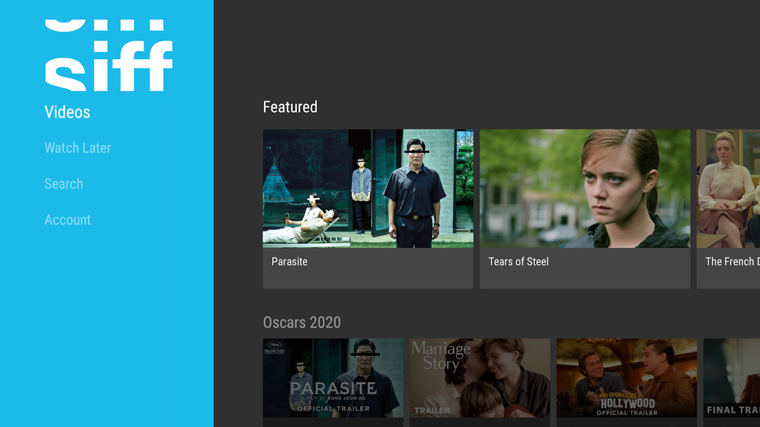Open the Final Trailer thumbnail
Image resolution: width=760 pixels, height=427 pixels.
[x=732, y=378]
